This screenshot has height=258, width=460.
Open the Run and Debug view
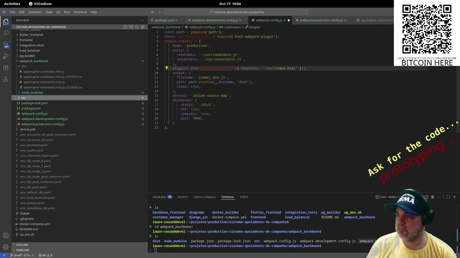6,56
